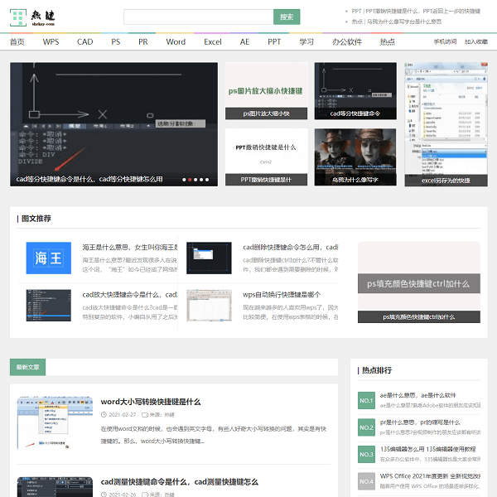
Task: Open the AE nav item
Action: [244, 42]
